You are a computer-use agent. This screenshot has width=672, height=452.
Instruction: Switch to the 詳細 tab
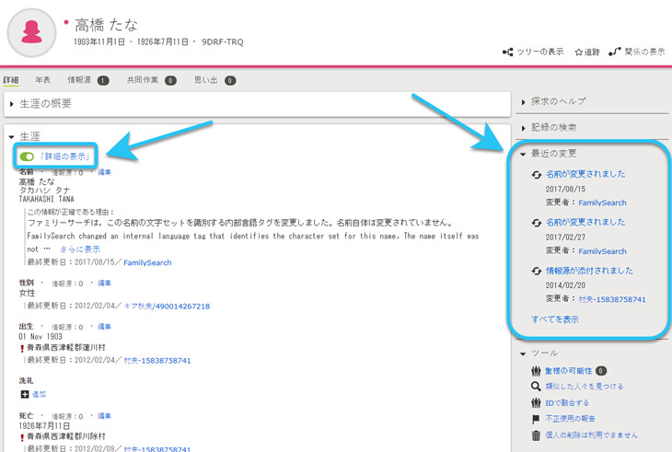(11, 80)
